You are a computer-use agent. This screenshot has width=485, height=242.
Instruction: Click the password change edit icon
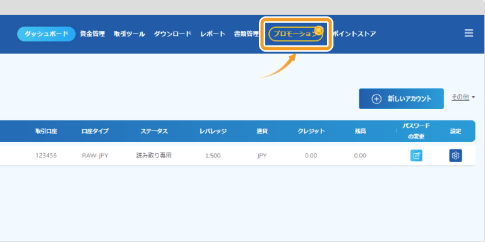416,155
